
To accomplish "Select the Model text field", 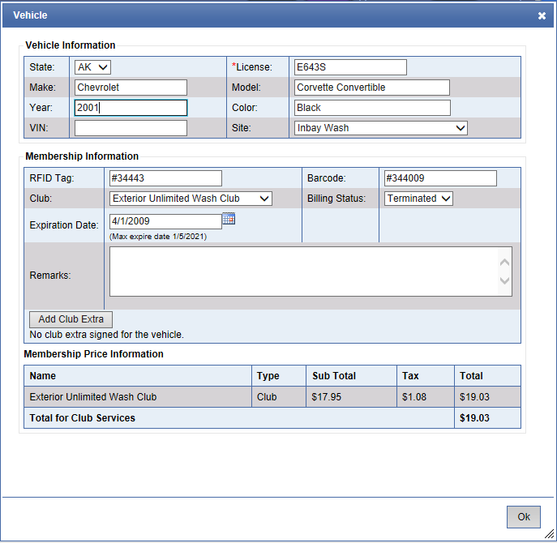I will click(371, 88).
